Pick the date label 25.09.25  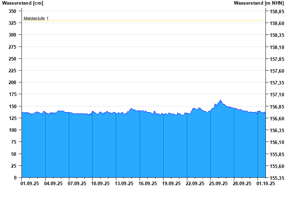click(x=218, y=183)
